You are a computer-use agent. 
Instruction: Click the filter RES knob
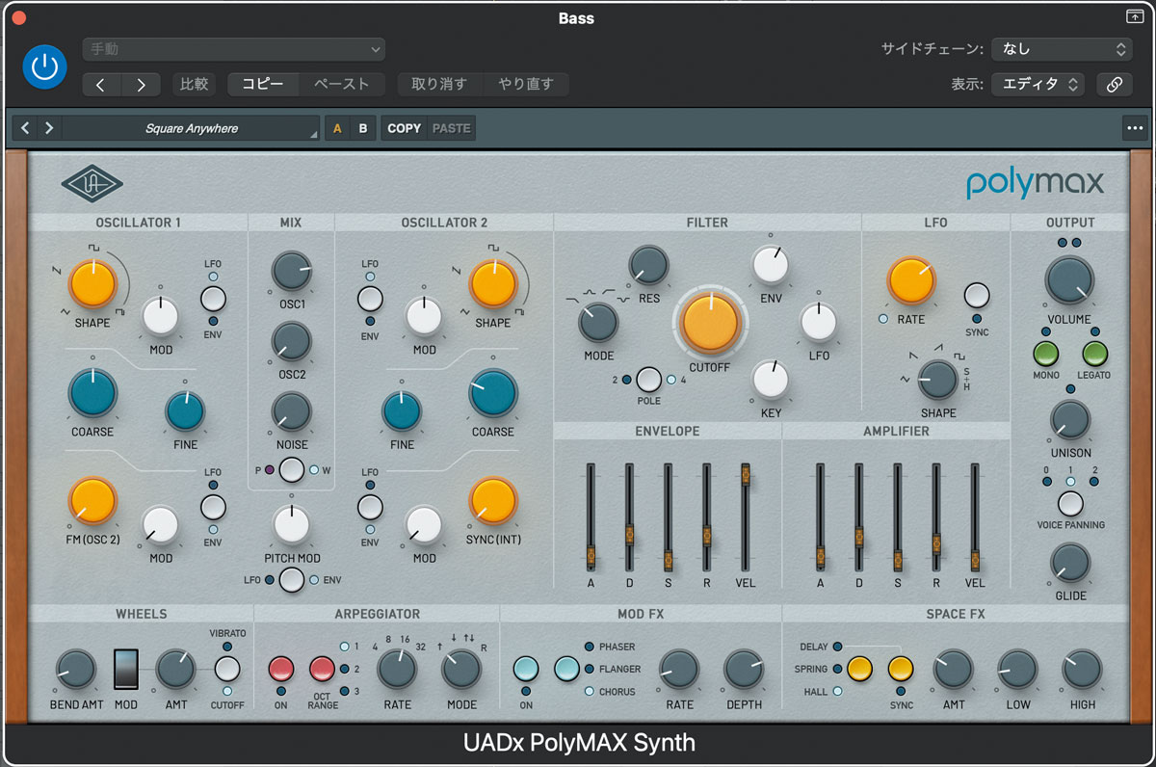[648, 264]
